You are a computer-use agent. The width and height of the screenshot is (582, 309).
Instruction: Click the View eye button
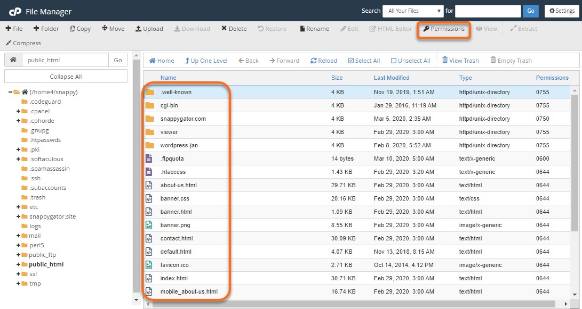[x=486, y=29]
